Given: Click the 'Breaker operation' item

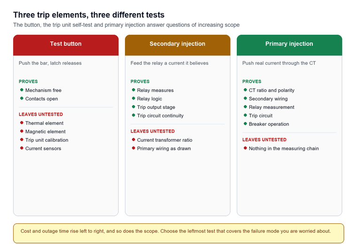Looking at the screenshot, I should (269, 124).
